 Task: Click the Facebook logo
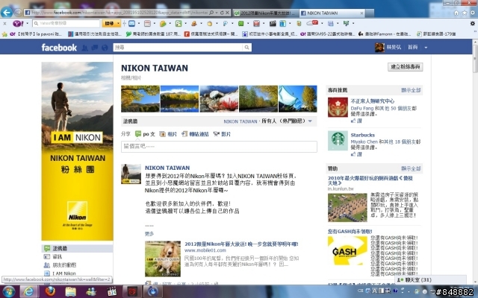click(59, 48)
